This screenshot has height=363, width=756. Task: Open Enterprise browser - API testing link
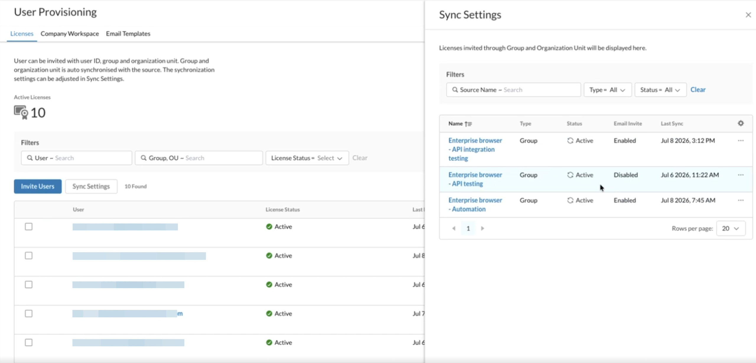pos(475,179)
